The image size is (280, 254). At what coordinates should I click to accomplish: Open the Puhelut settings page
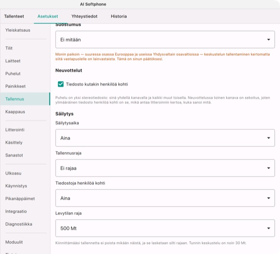tap(25, 73)
